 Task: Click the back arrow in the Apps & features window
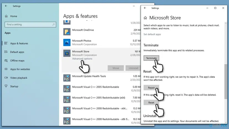click(x=6, y=6)
